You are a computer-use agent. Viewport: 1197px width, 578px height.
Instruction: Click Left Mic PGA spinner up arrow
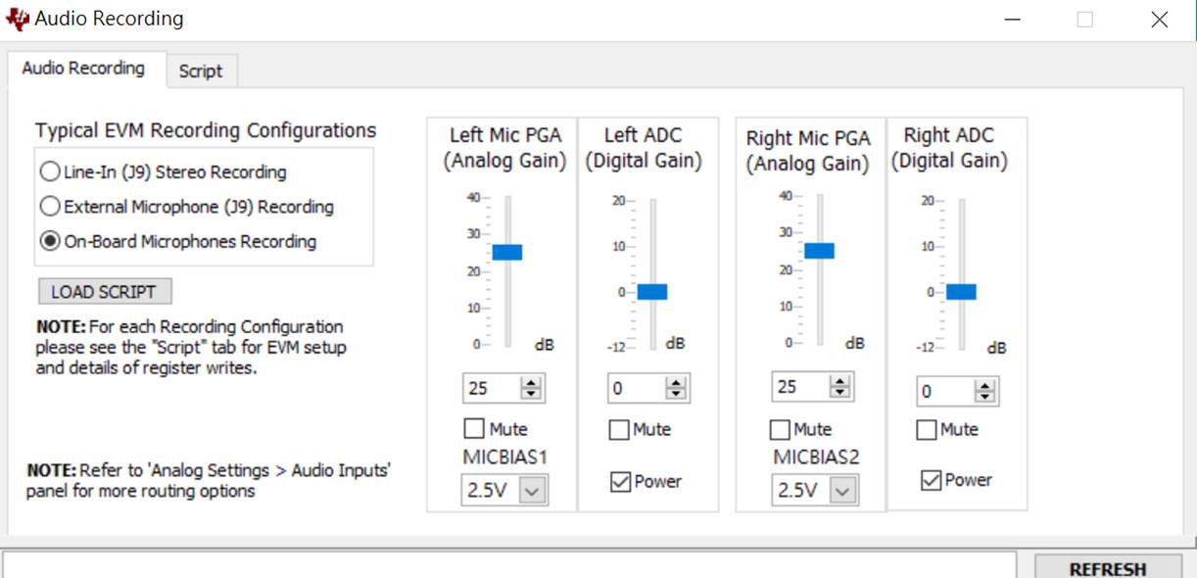tap(531, 383)
